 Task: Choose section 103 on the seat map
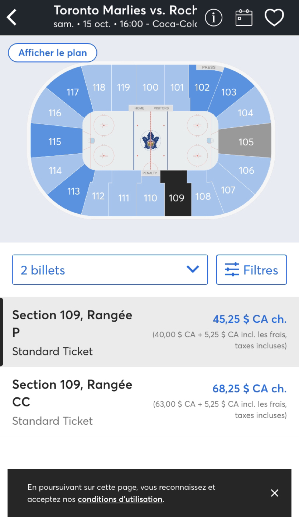pos(229,92)
